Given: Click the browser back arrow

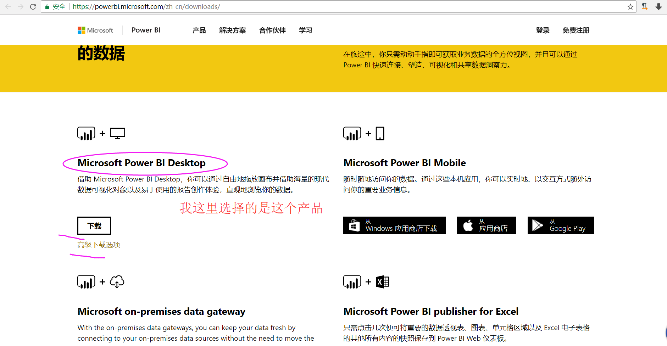Looking at the screenshot, I should 8,7.
